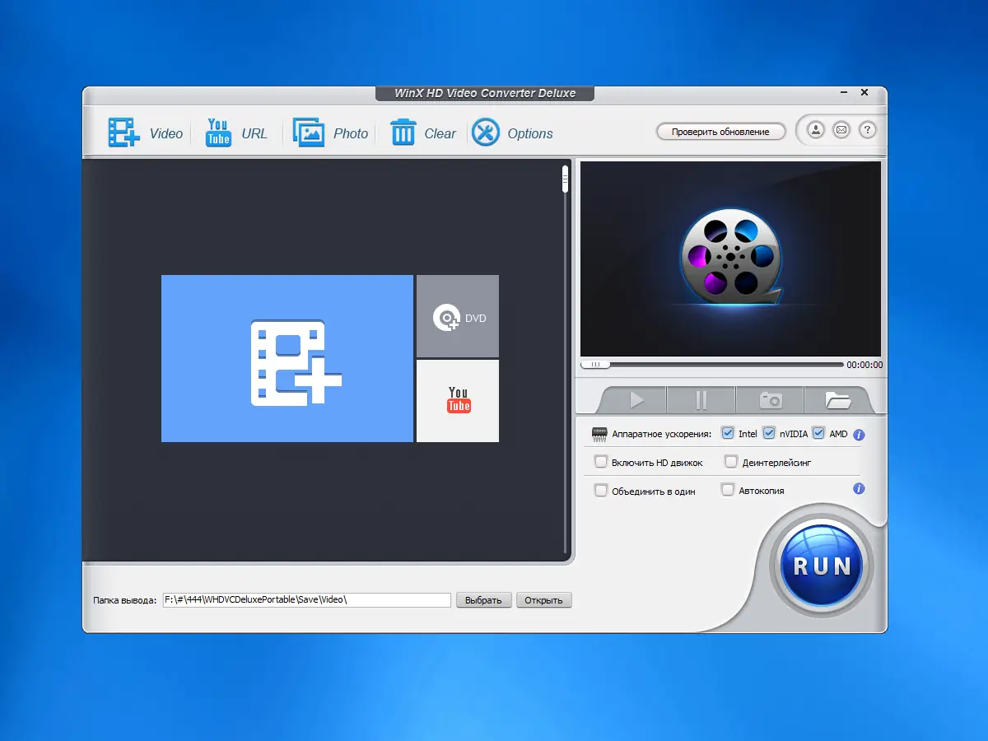Take a snapshot with the camera icon
The width and height of the screenshot is (988, 741).
click(769, 400)
